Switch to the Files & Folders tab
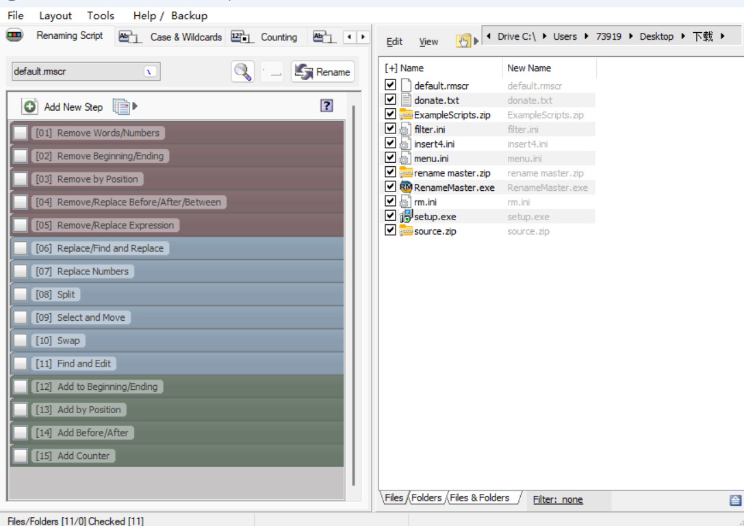Image resolution: width=744 pixels, height=526 pixels. [479, 497]
